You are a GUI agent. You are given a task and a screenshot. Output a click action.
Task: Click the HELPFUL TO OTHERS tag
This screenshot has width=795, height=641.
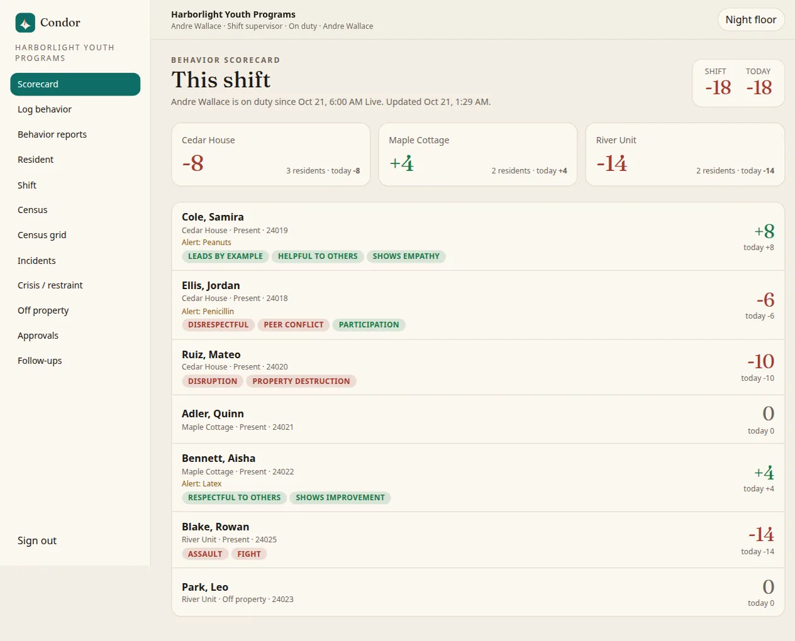(318, 256)
